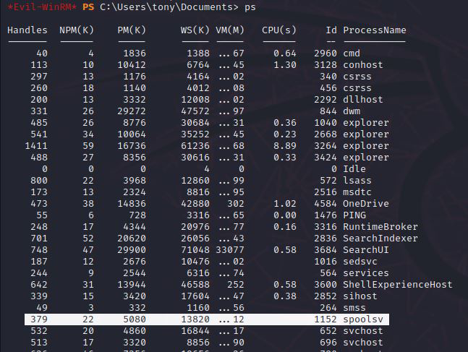Click the conhost process name
Image resolution: width=468 pixels, height=352 pixels.
(x=363, y=65)
